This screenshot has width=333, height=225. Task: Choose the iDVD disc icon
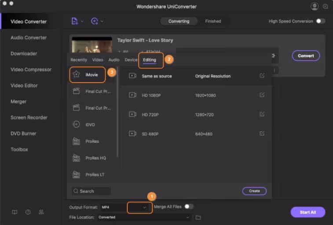pos(76,124)
